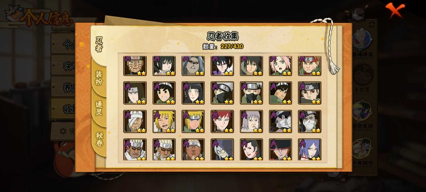The height and width of the screenshot is (192, 426).
Task: Choose Minato portrait with blue headband
Action: coord(193,121)
